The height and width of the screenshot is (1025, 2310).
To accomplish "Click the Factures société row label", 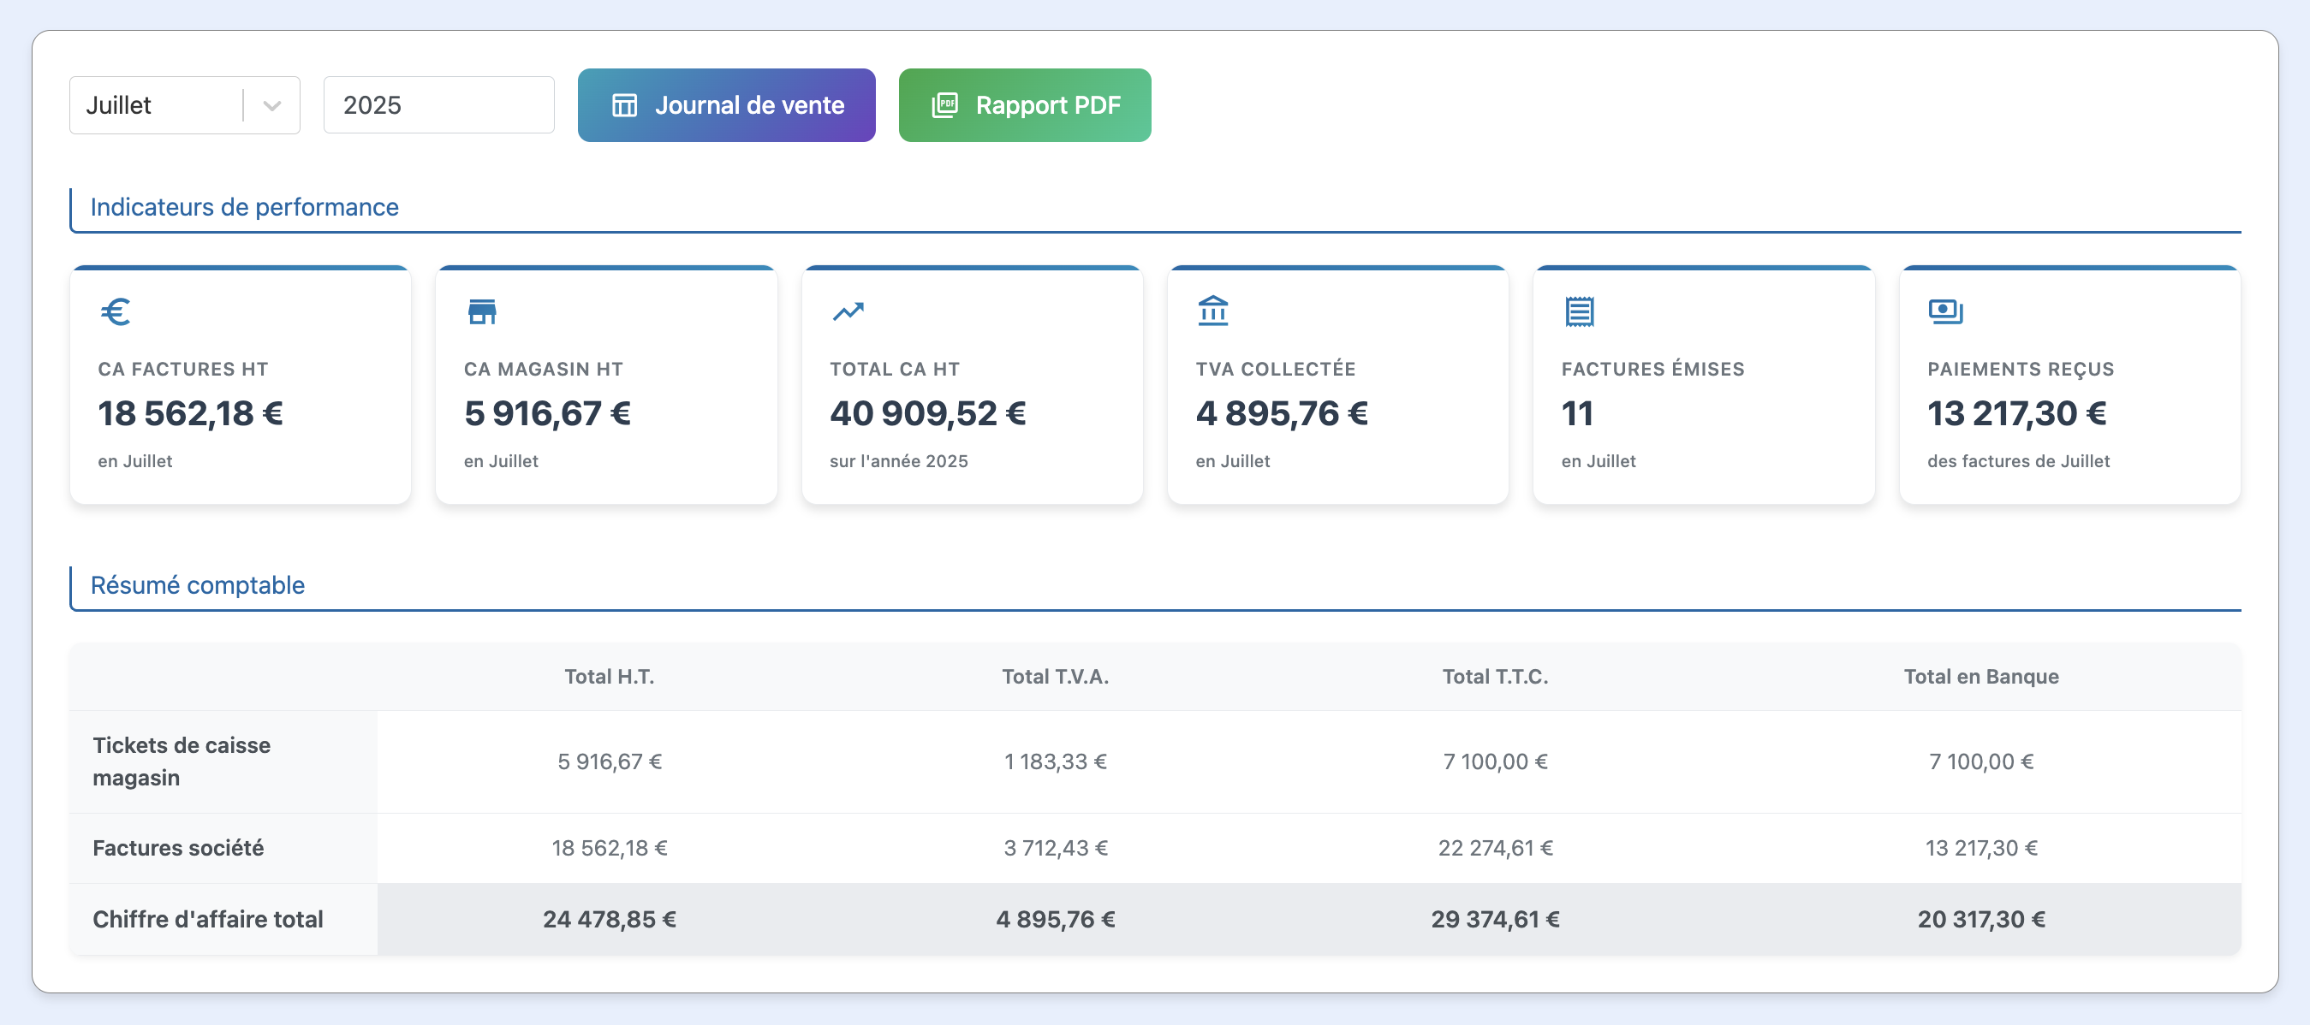I will click(177, 848).
